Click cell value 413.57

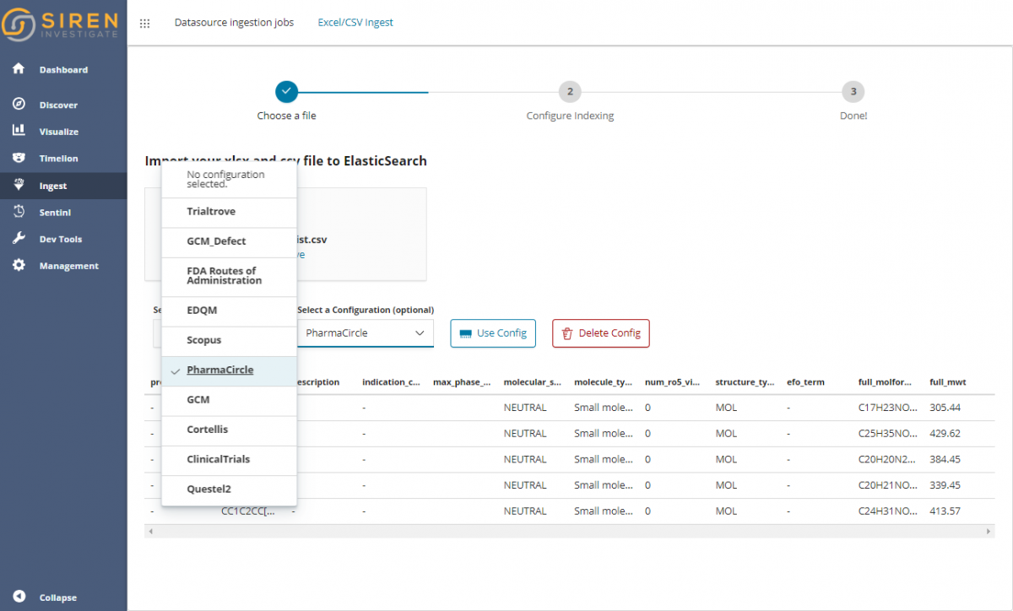(x=945, y=511)
